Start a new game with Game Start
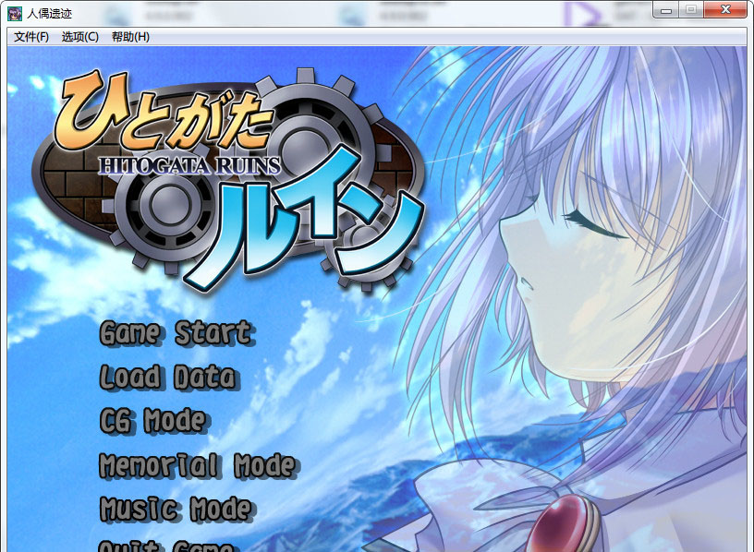This screenshot has width=754, height=552. [x=176, y=333]
